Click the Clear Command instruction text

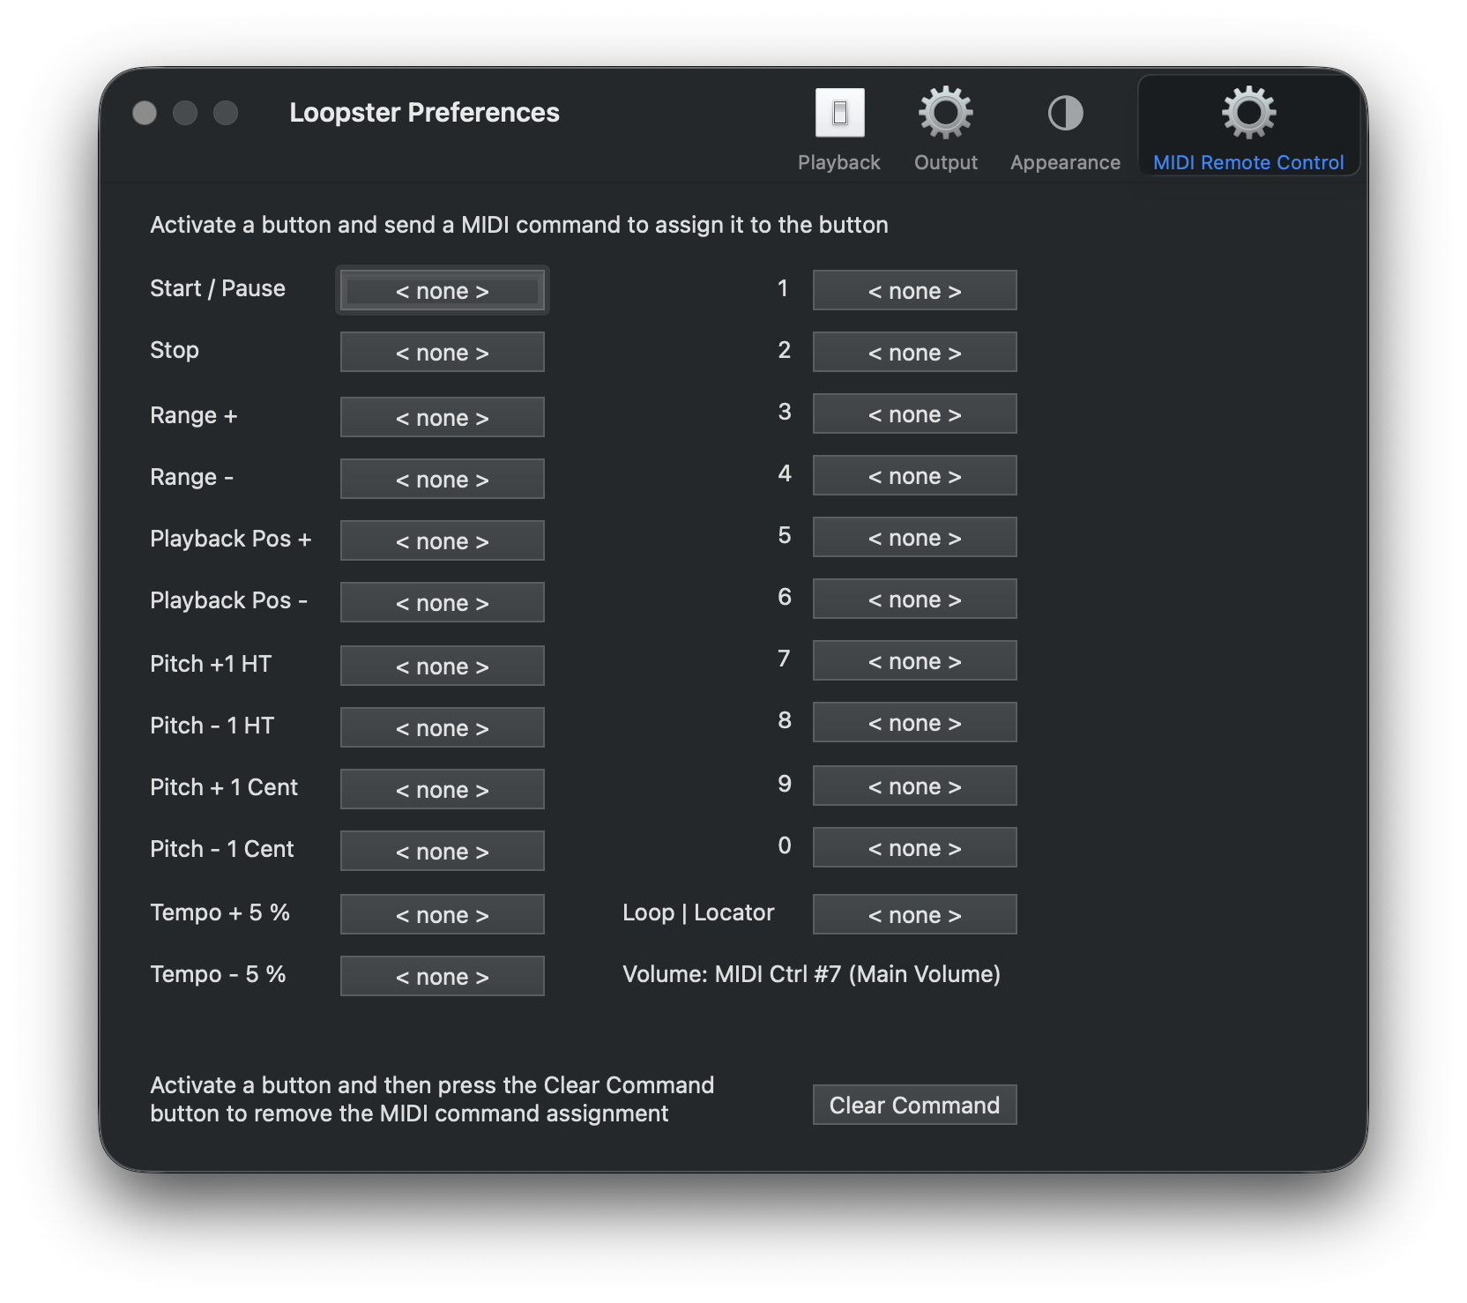pyautogui.click(x=432, y=1099)
